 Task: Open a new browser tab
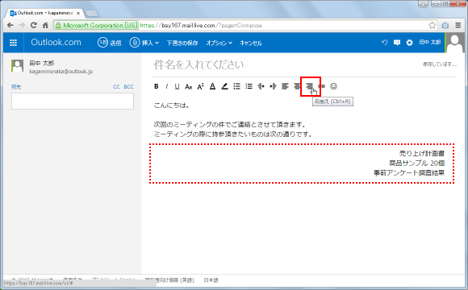[x=91, y=14]
